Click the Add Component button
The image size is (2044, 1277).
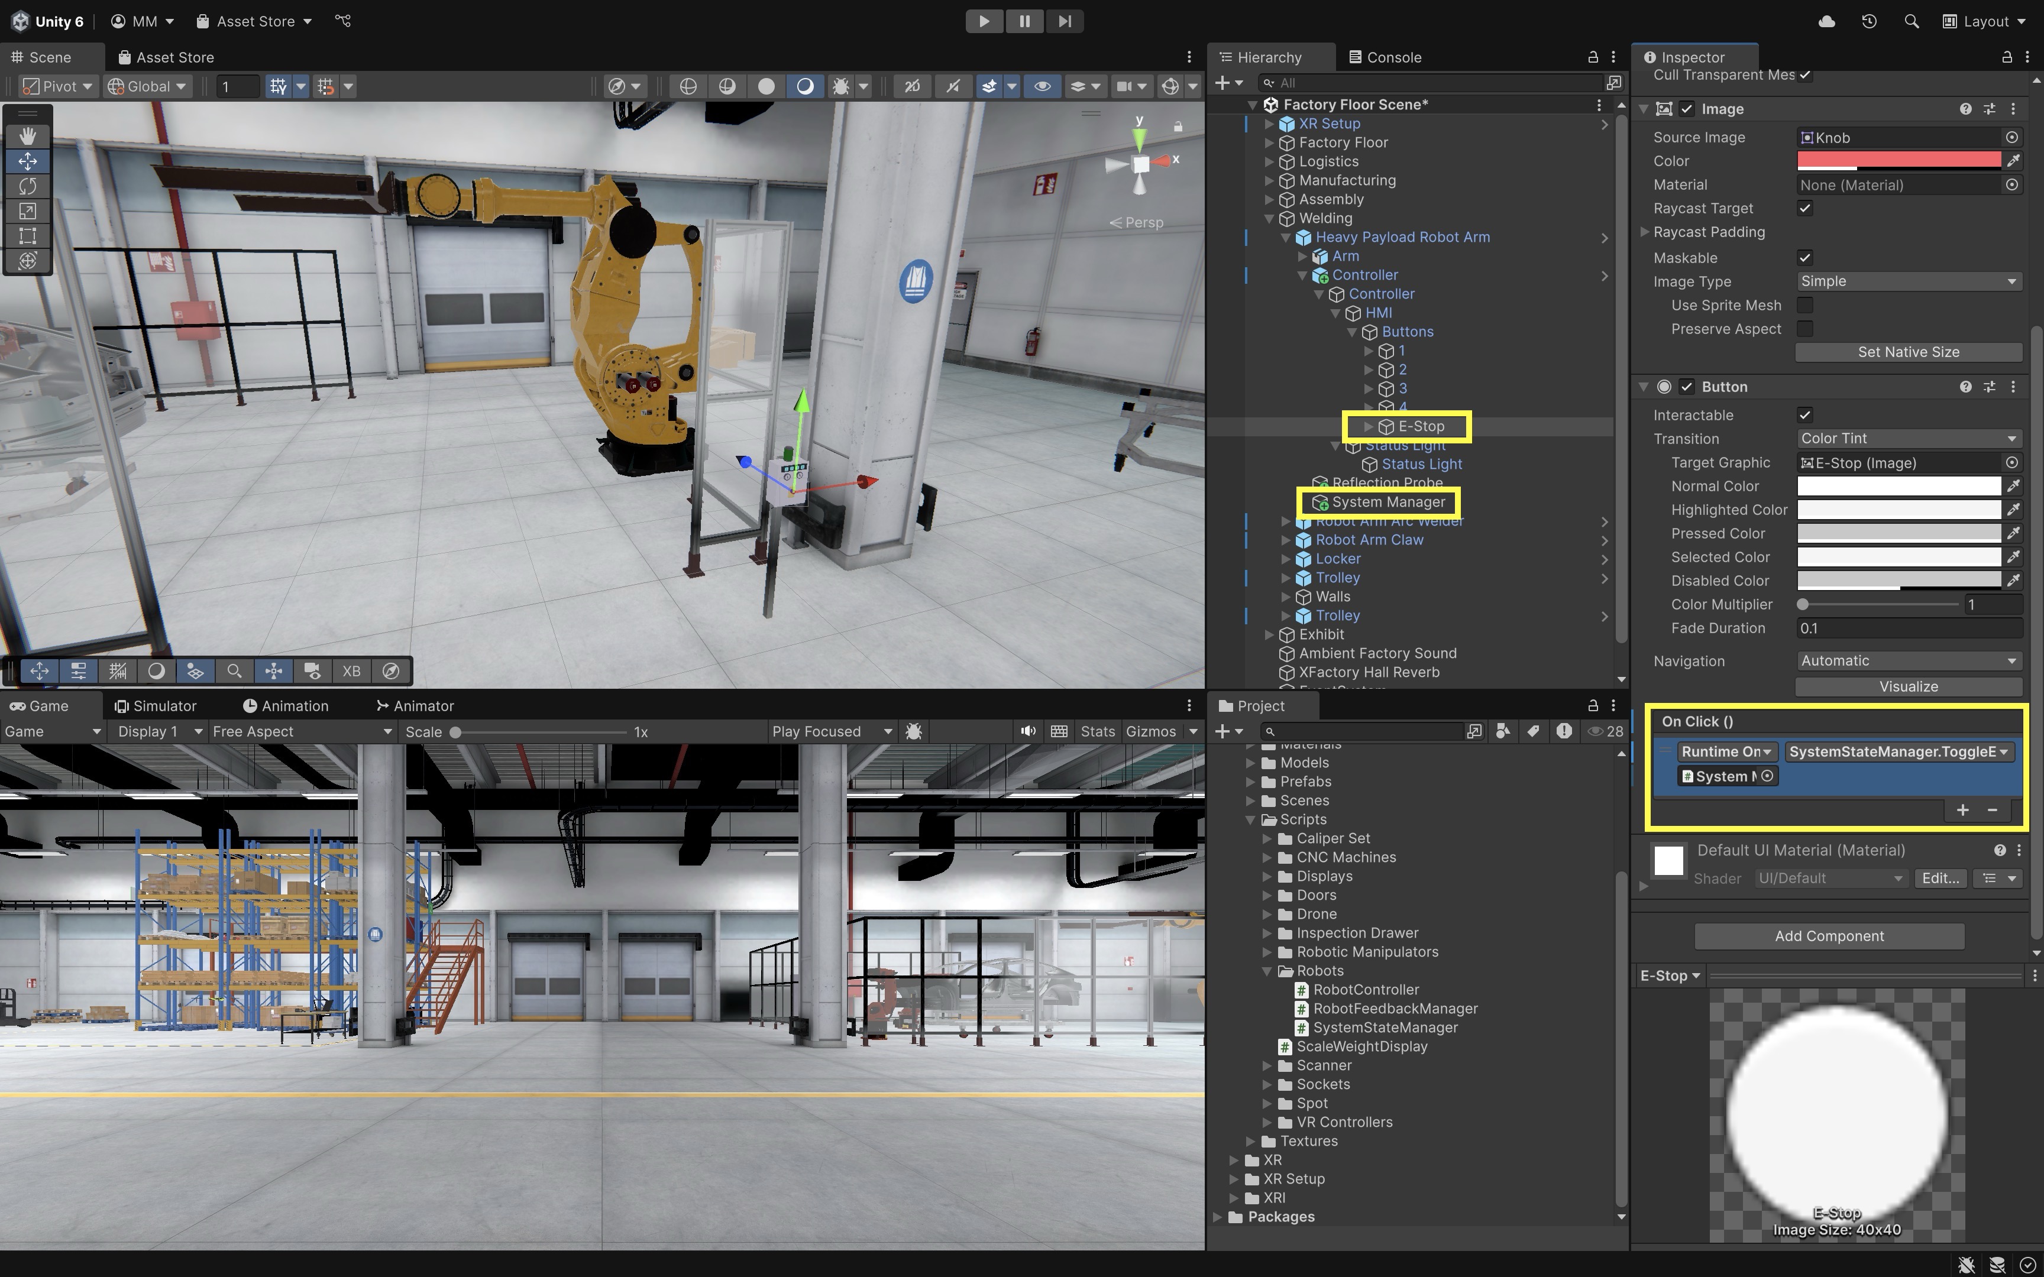(x=1829, y=936)
